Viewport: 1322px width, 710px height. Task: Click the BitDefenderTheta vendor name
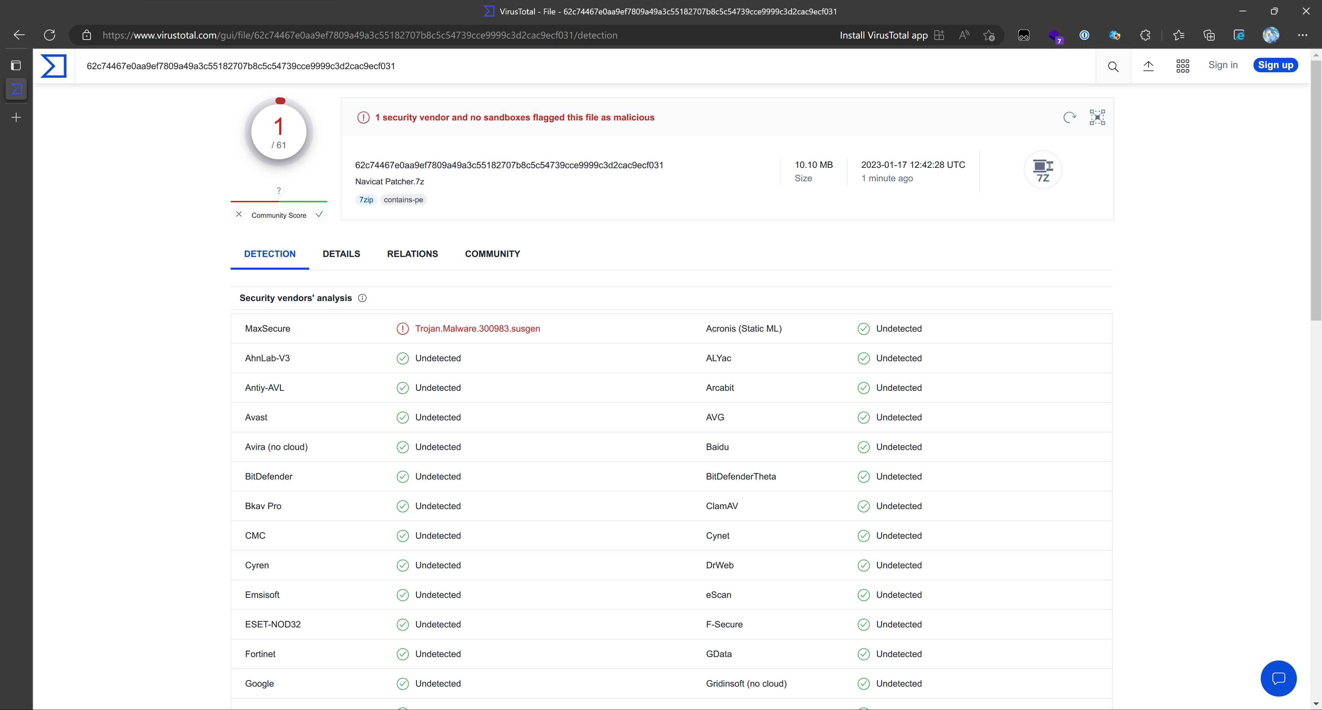click(x=741, y=477)
